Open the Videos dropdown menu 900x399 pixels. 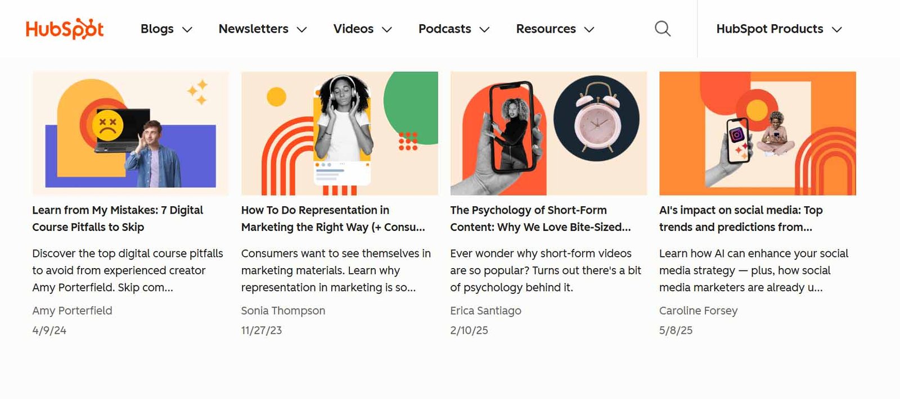click(362, 29)
